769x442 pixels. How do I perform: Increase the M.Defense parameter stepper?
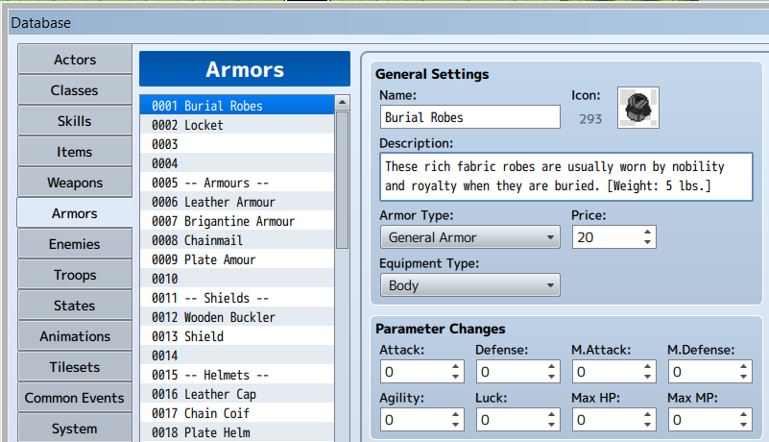743,366
